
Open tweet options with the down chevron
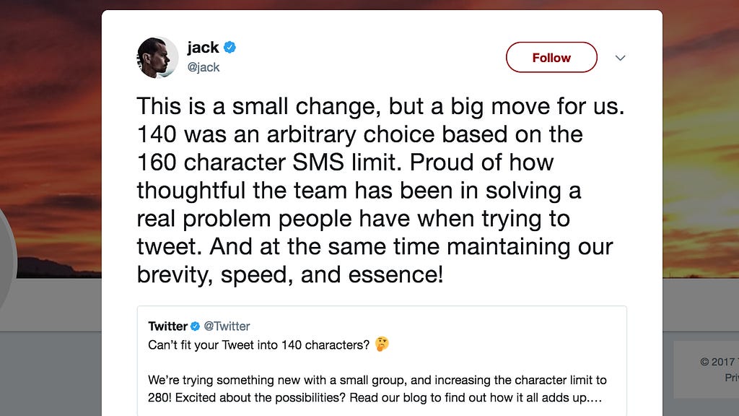pyautogui.click(x=620, y=57)
